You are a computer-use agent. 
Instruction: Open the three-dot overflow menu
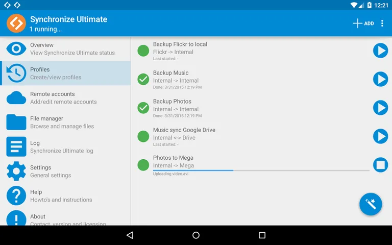point(382,23)
